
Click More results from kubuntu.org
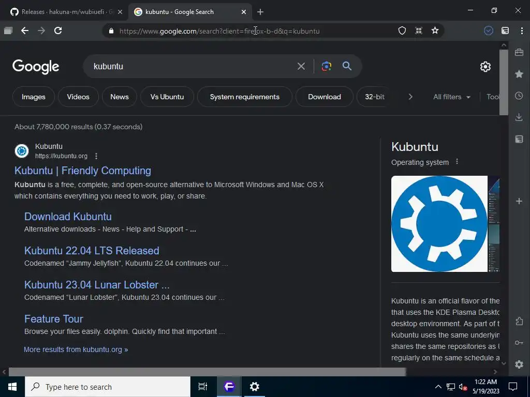[76, 349]
